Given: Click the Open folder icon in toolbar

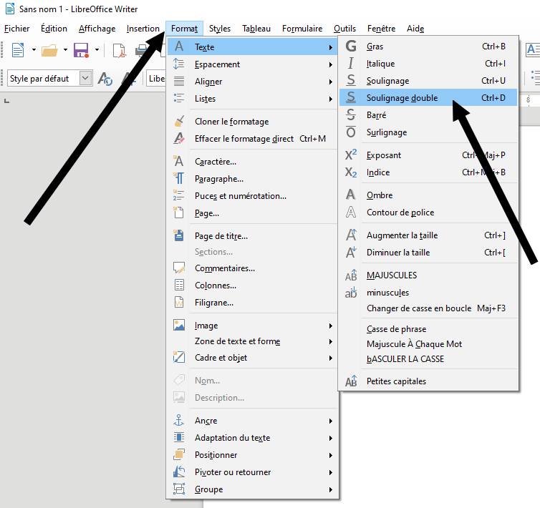Looking at the screenshot, I should click(49, 50).
